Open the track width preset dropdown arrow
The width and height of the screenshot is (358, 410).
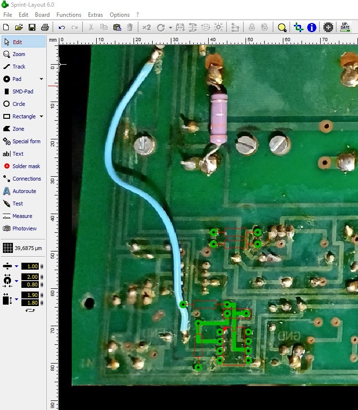point(16,266)
